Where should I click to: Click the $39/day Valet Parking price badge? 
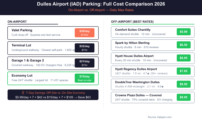[85, 33]
